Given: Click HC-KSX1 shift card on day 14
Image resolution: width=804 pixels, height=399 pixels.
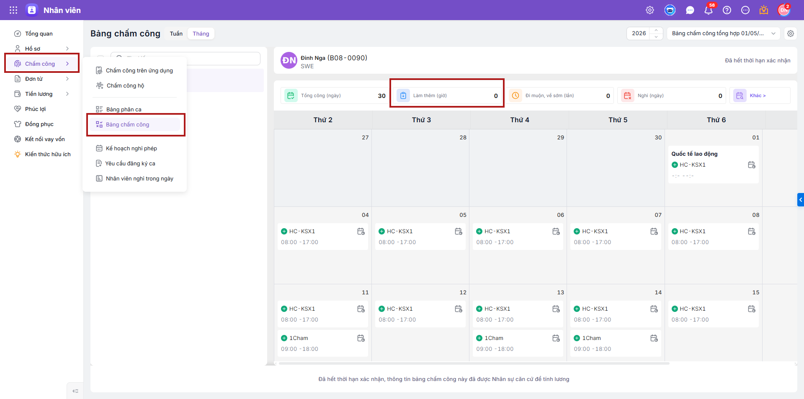Looking at the screenshot, I should pos(616,314).
